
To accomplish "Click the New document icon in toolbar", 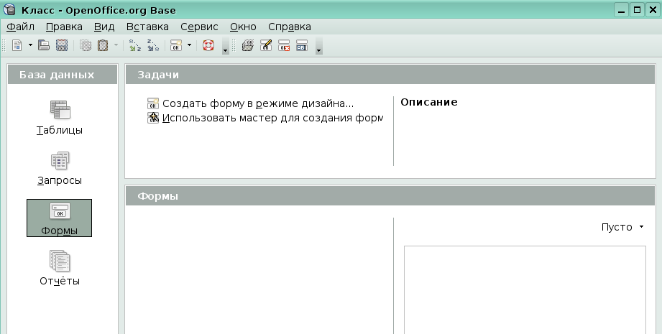I will point(17,45).
